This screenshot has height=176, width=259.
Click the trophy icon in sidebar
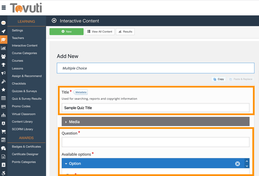pyautogui.click(x=3, y=65)
